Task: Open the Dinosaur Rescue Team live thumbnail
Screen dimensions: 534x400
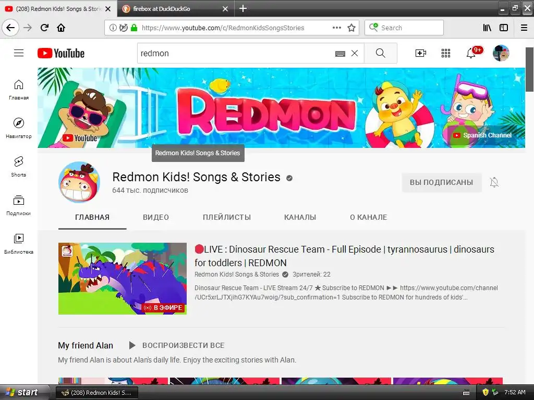Action: click(122, 278)
